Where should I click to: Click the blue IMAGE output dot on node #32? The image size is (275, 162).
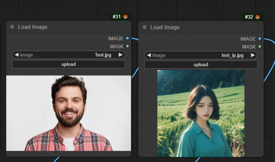259,39
